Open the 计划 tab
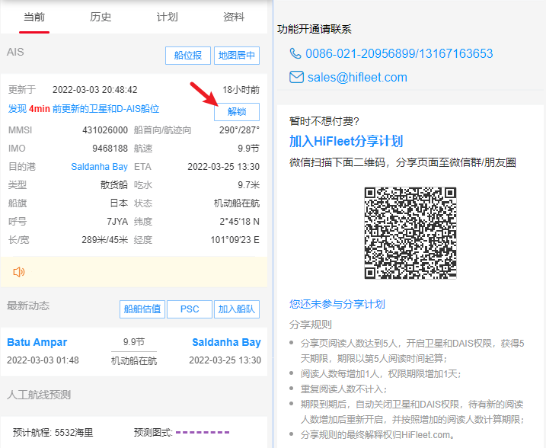The width and height of the screenshot is (546, 448). 167,17
